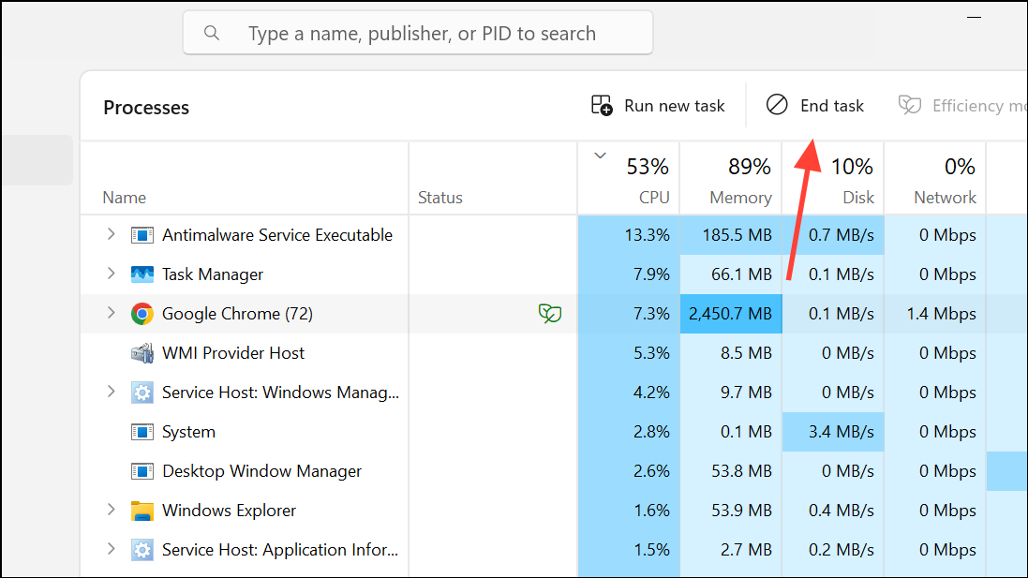
Task: Click the Efficiency mode leaf next to Chrome
Action: (x=550, y=314)
